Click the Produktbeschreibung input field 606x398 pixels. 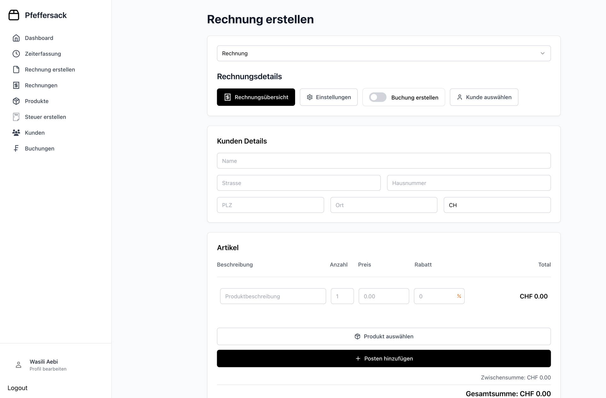273,296
